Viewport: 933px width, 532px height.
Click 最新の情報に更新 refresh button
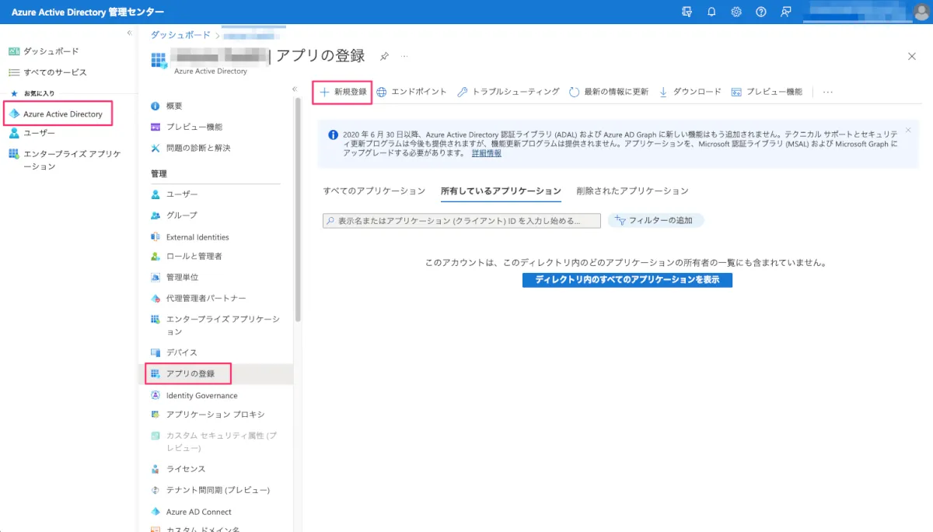pos(609,92)
